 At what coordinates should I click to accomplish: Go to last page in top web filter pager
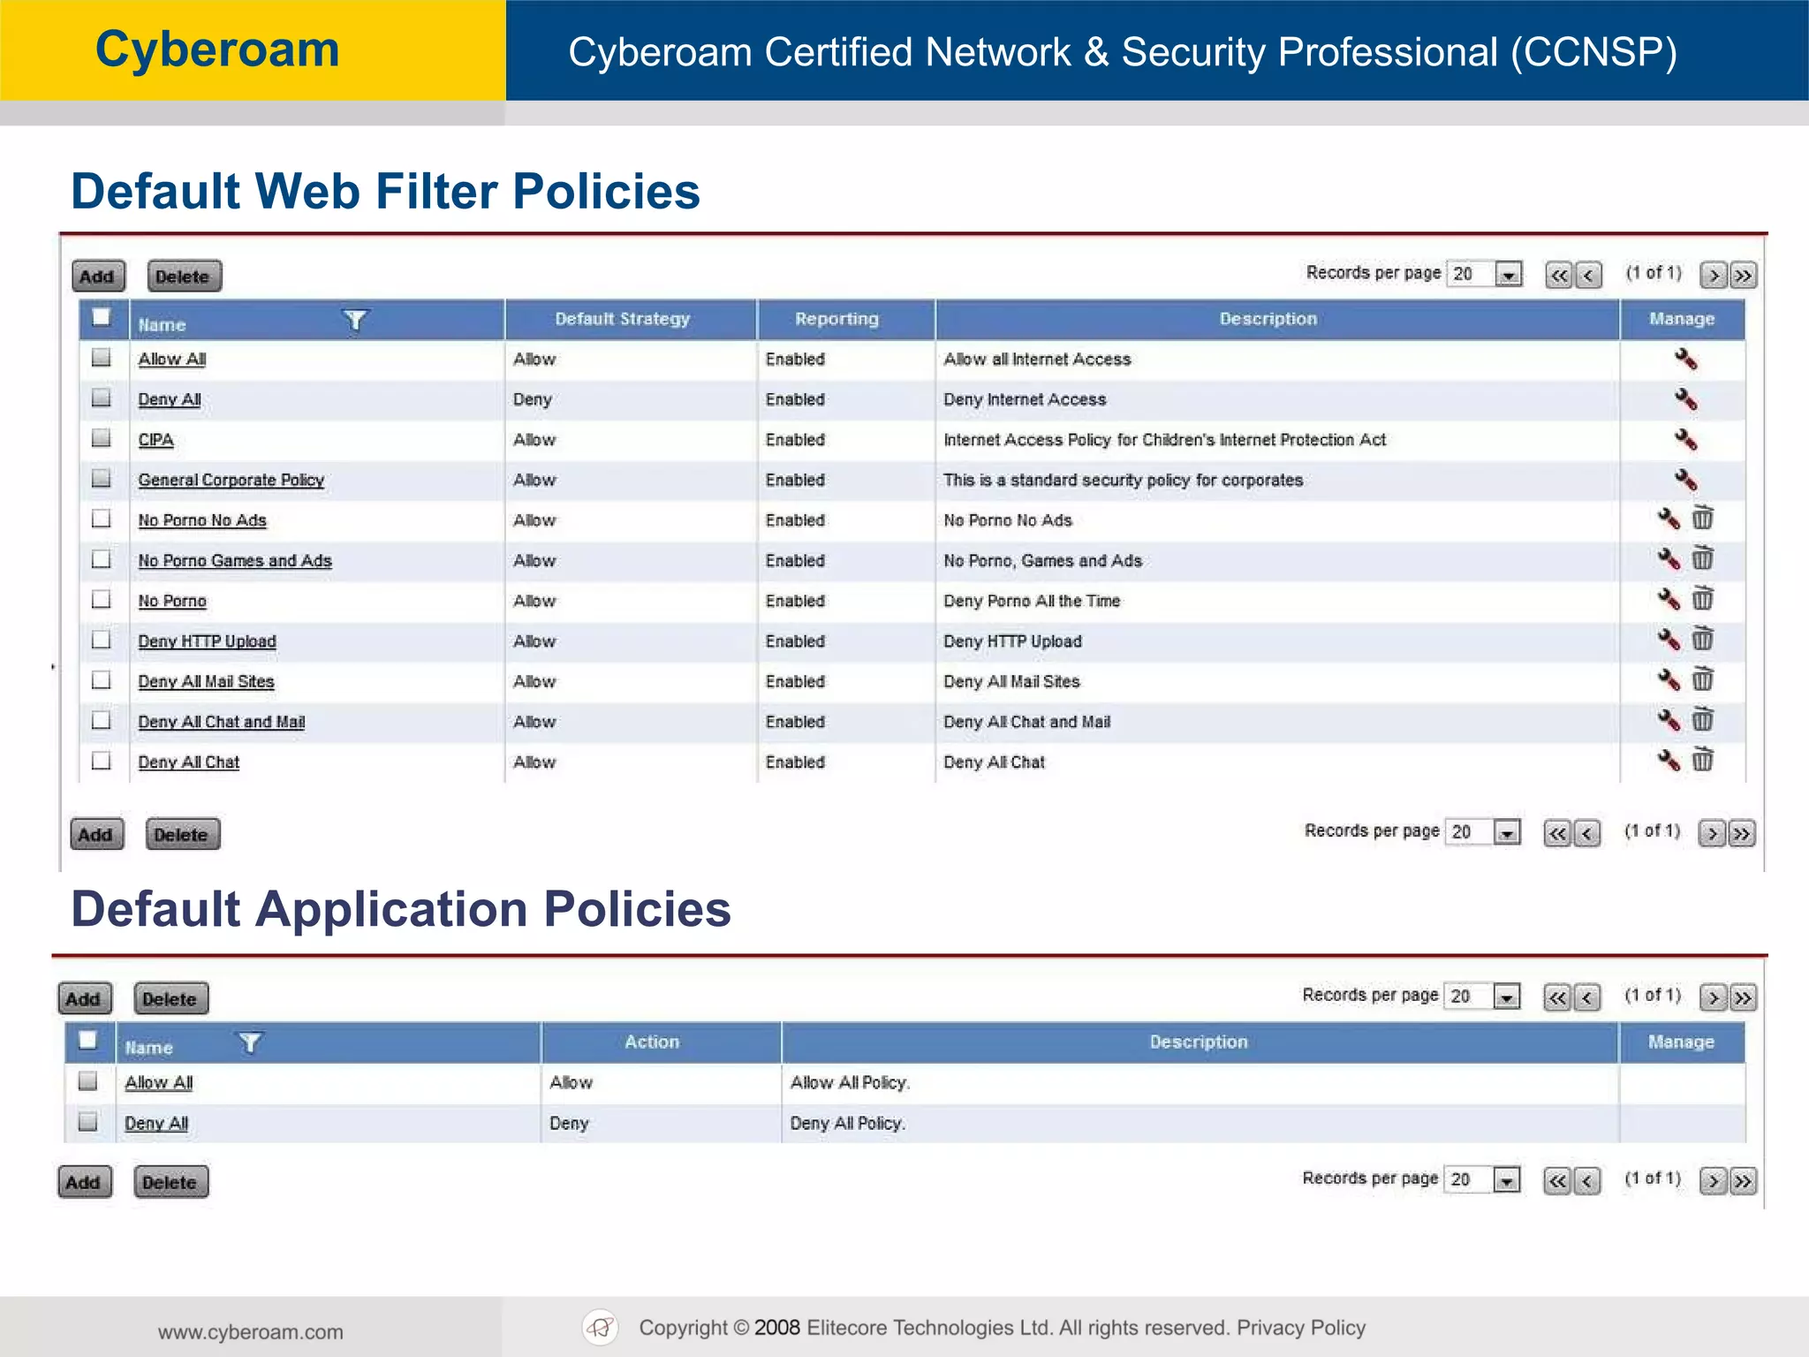pyautogui.click(x=1743, y=276)
